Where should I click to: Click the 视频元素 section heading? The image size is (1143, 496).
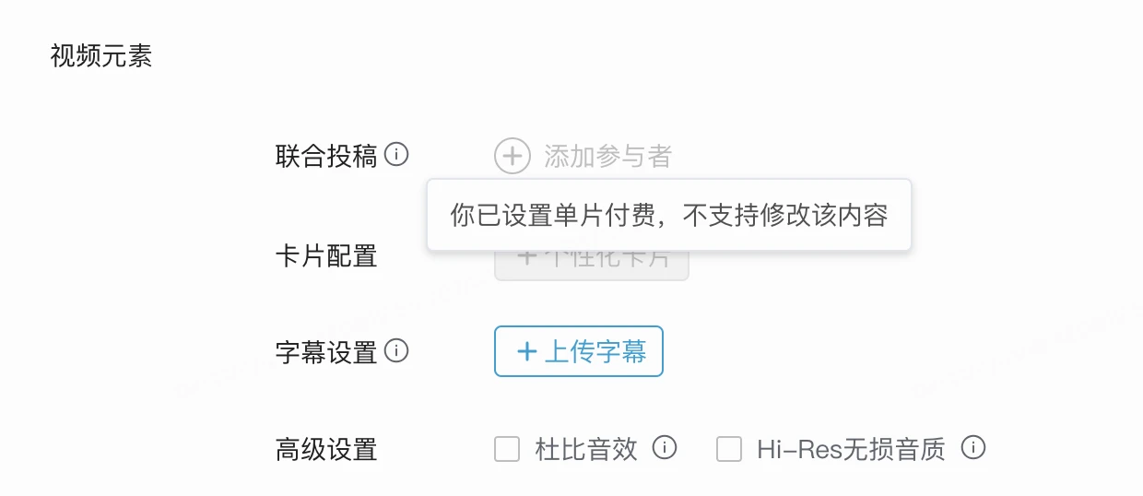coord(101,56)
